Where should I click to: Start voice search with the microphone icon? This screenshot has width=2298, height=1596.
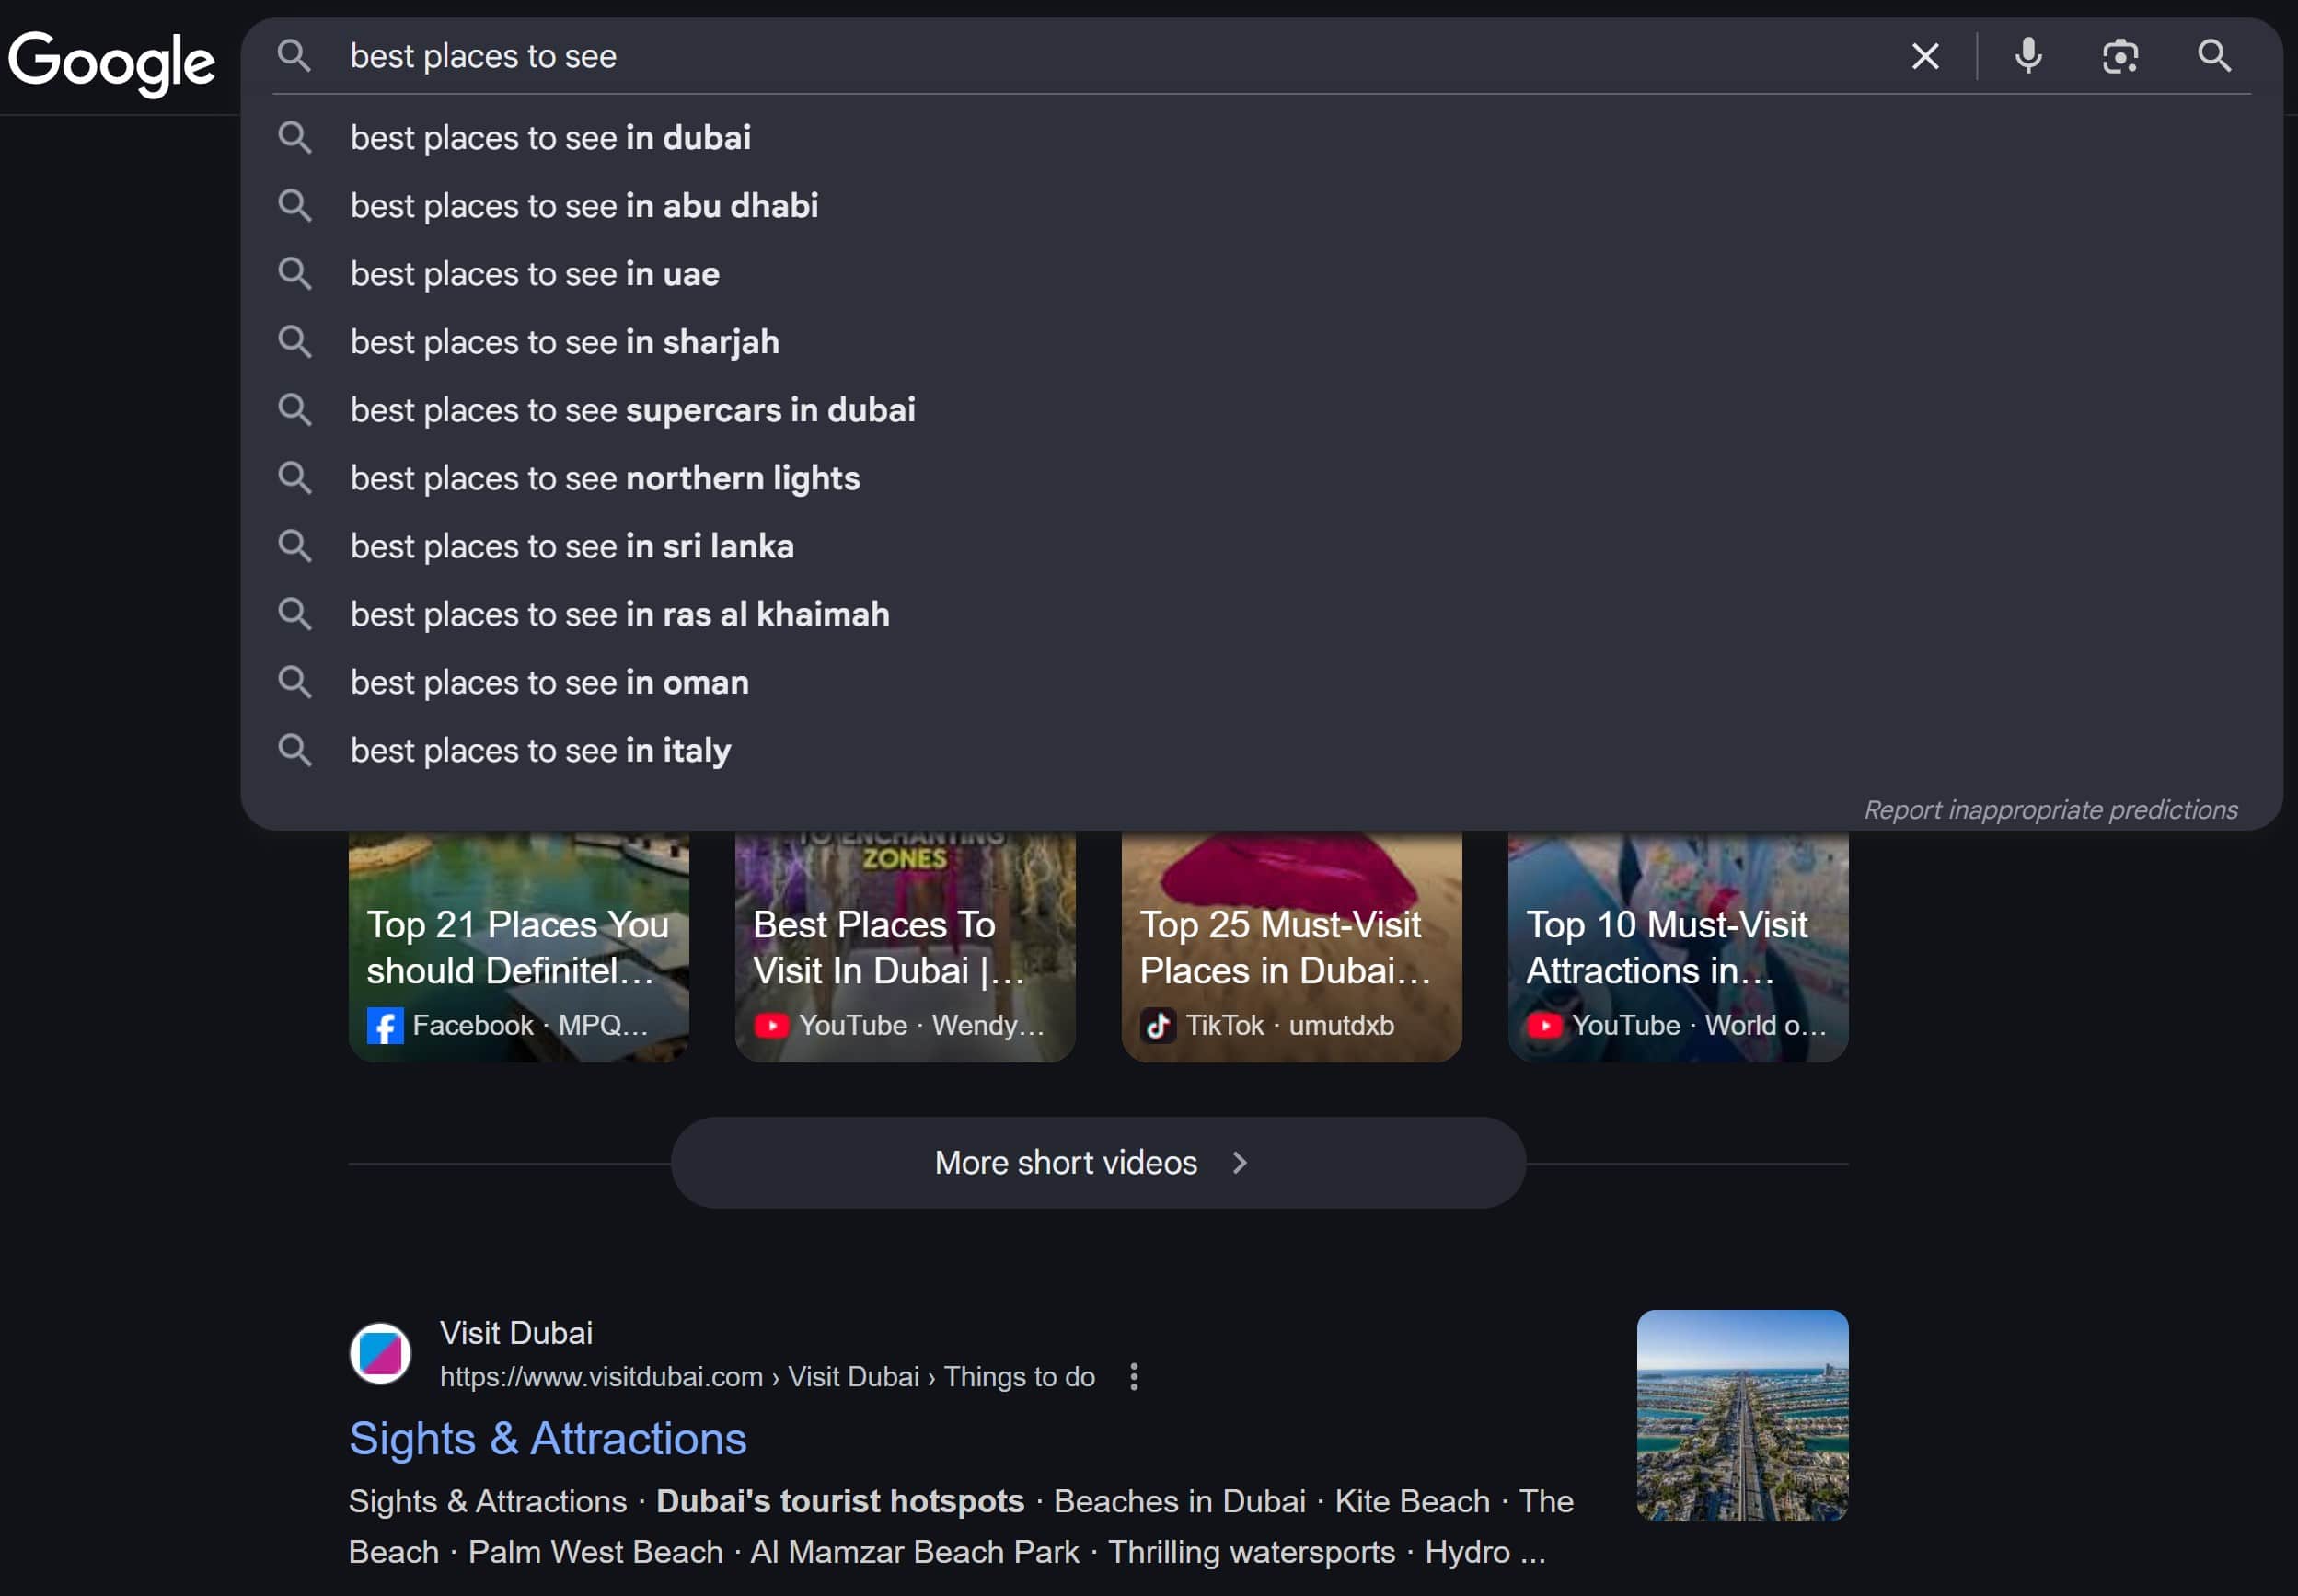click(2027, 56)
